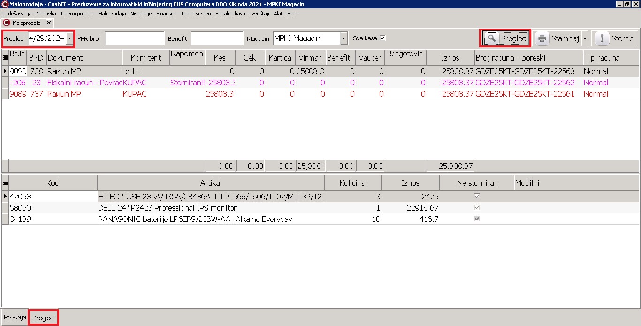This screenshot has height=326, width=641.
Task: Click the Kolicina column header
Action: [x=353, y=183]
